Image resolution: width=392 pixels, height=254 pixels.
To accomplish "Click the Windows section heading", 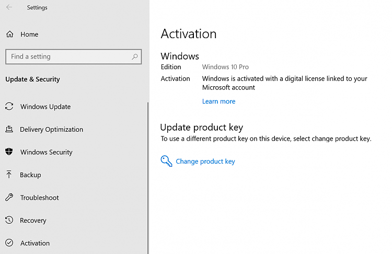I will tap(180, 56).
